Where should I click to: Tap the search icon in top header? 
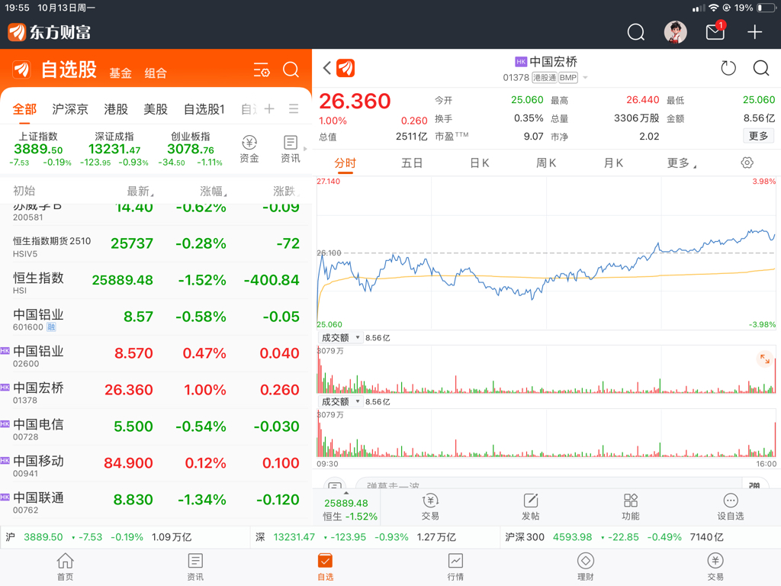pos(635,32)
